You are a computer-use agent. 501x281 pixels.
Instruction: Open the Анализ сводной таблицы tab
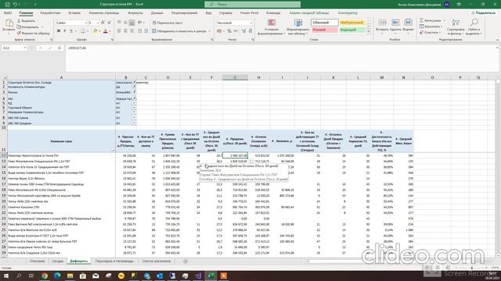tap(309, 13)
